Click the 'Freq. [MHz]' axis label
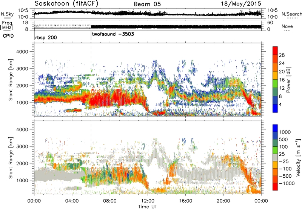The image size is (302, 209). (x=7, y=25)
